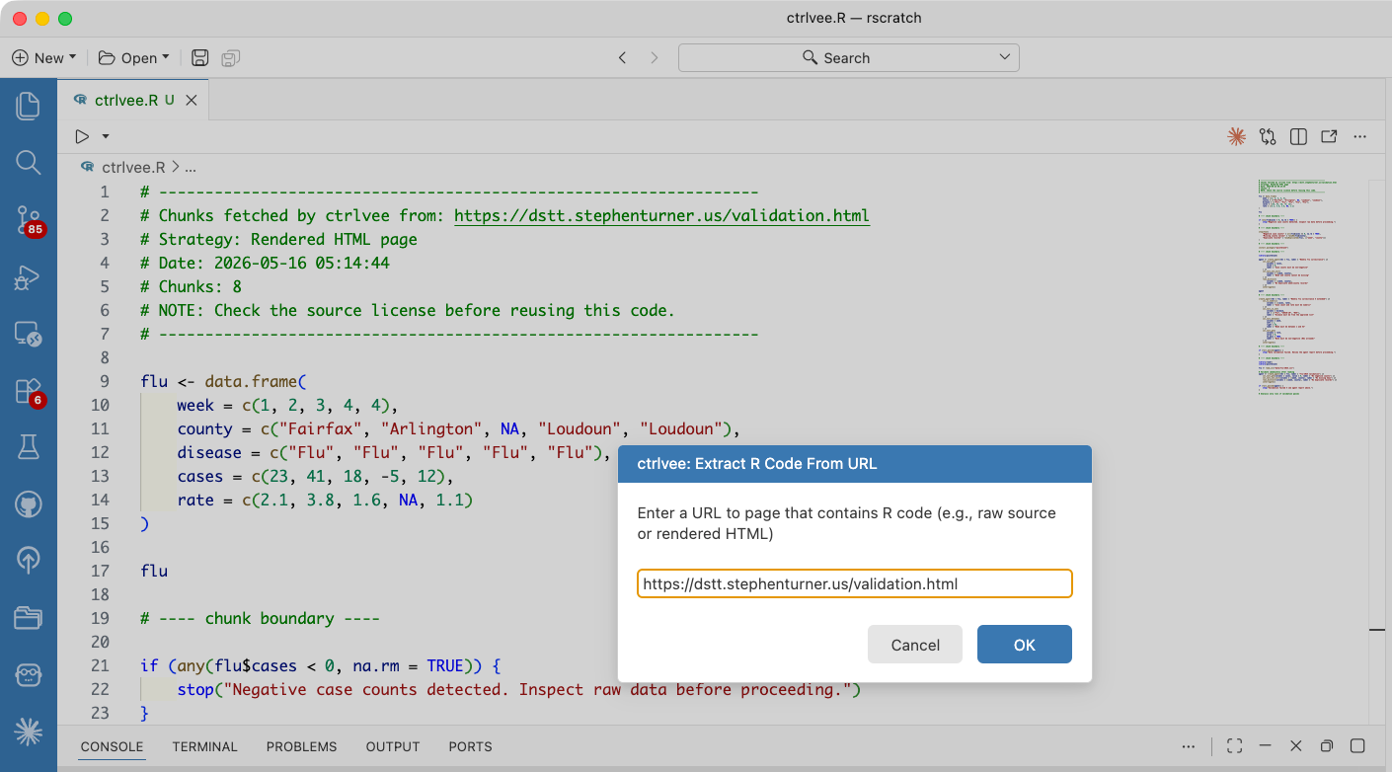
Task: Open Extensions view with 6 badge
Action: click(x=28, y=392)
